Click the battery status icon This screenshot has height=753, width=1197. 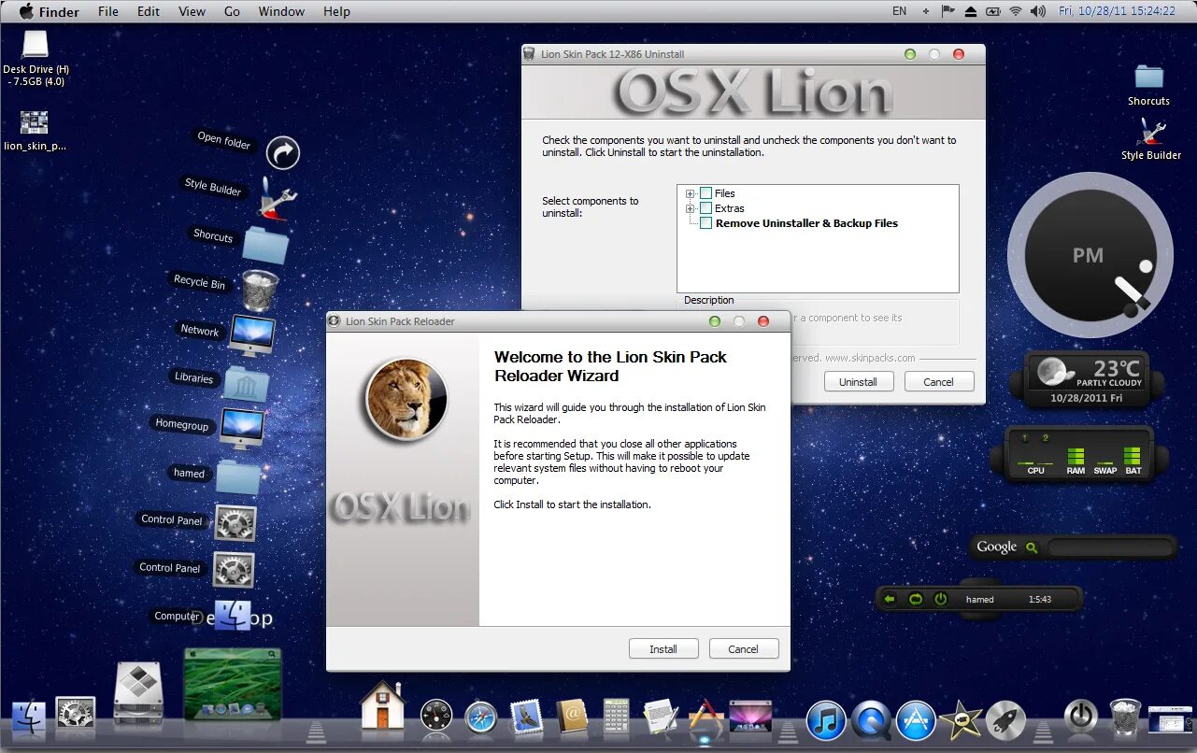point(993,11)
